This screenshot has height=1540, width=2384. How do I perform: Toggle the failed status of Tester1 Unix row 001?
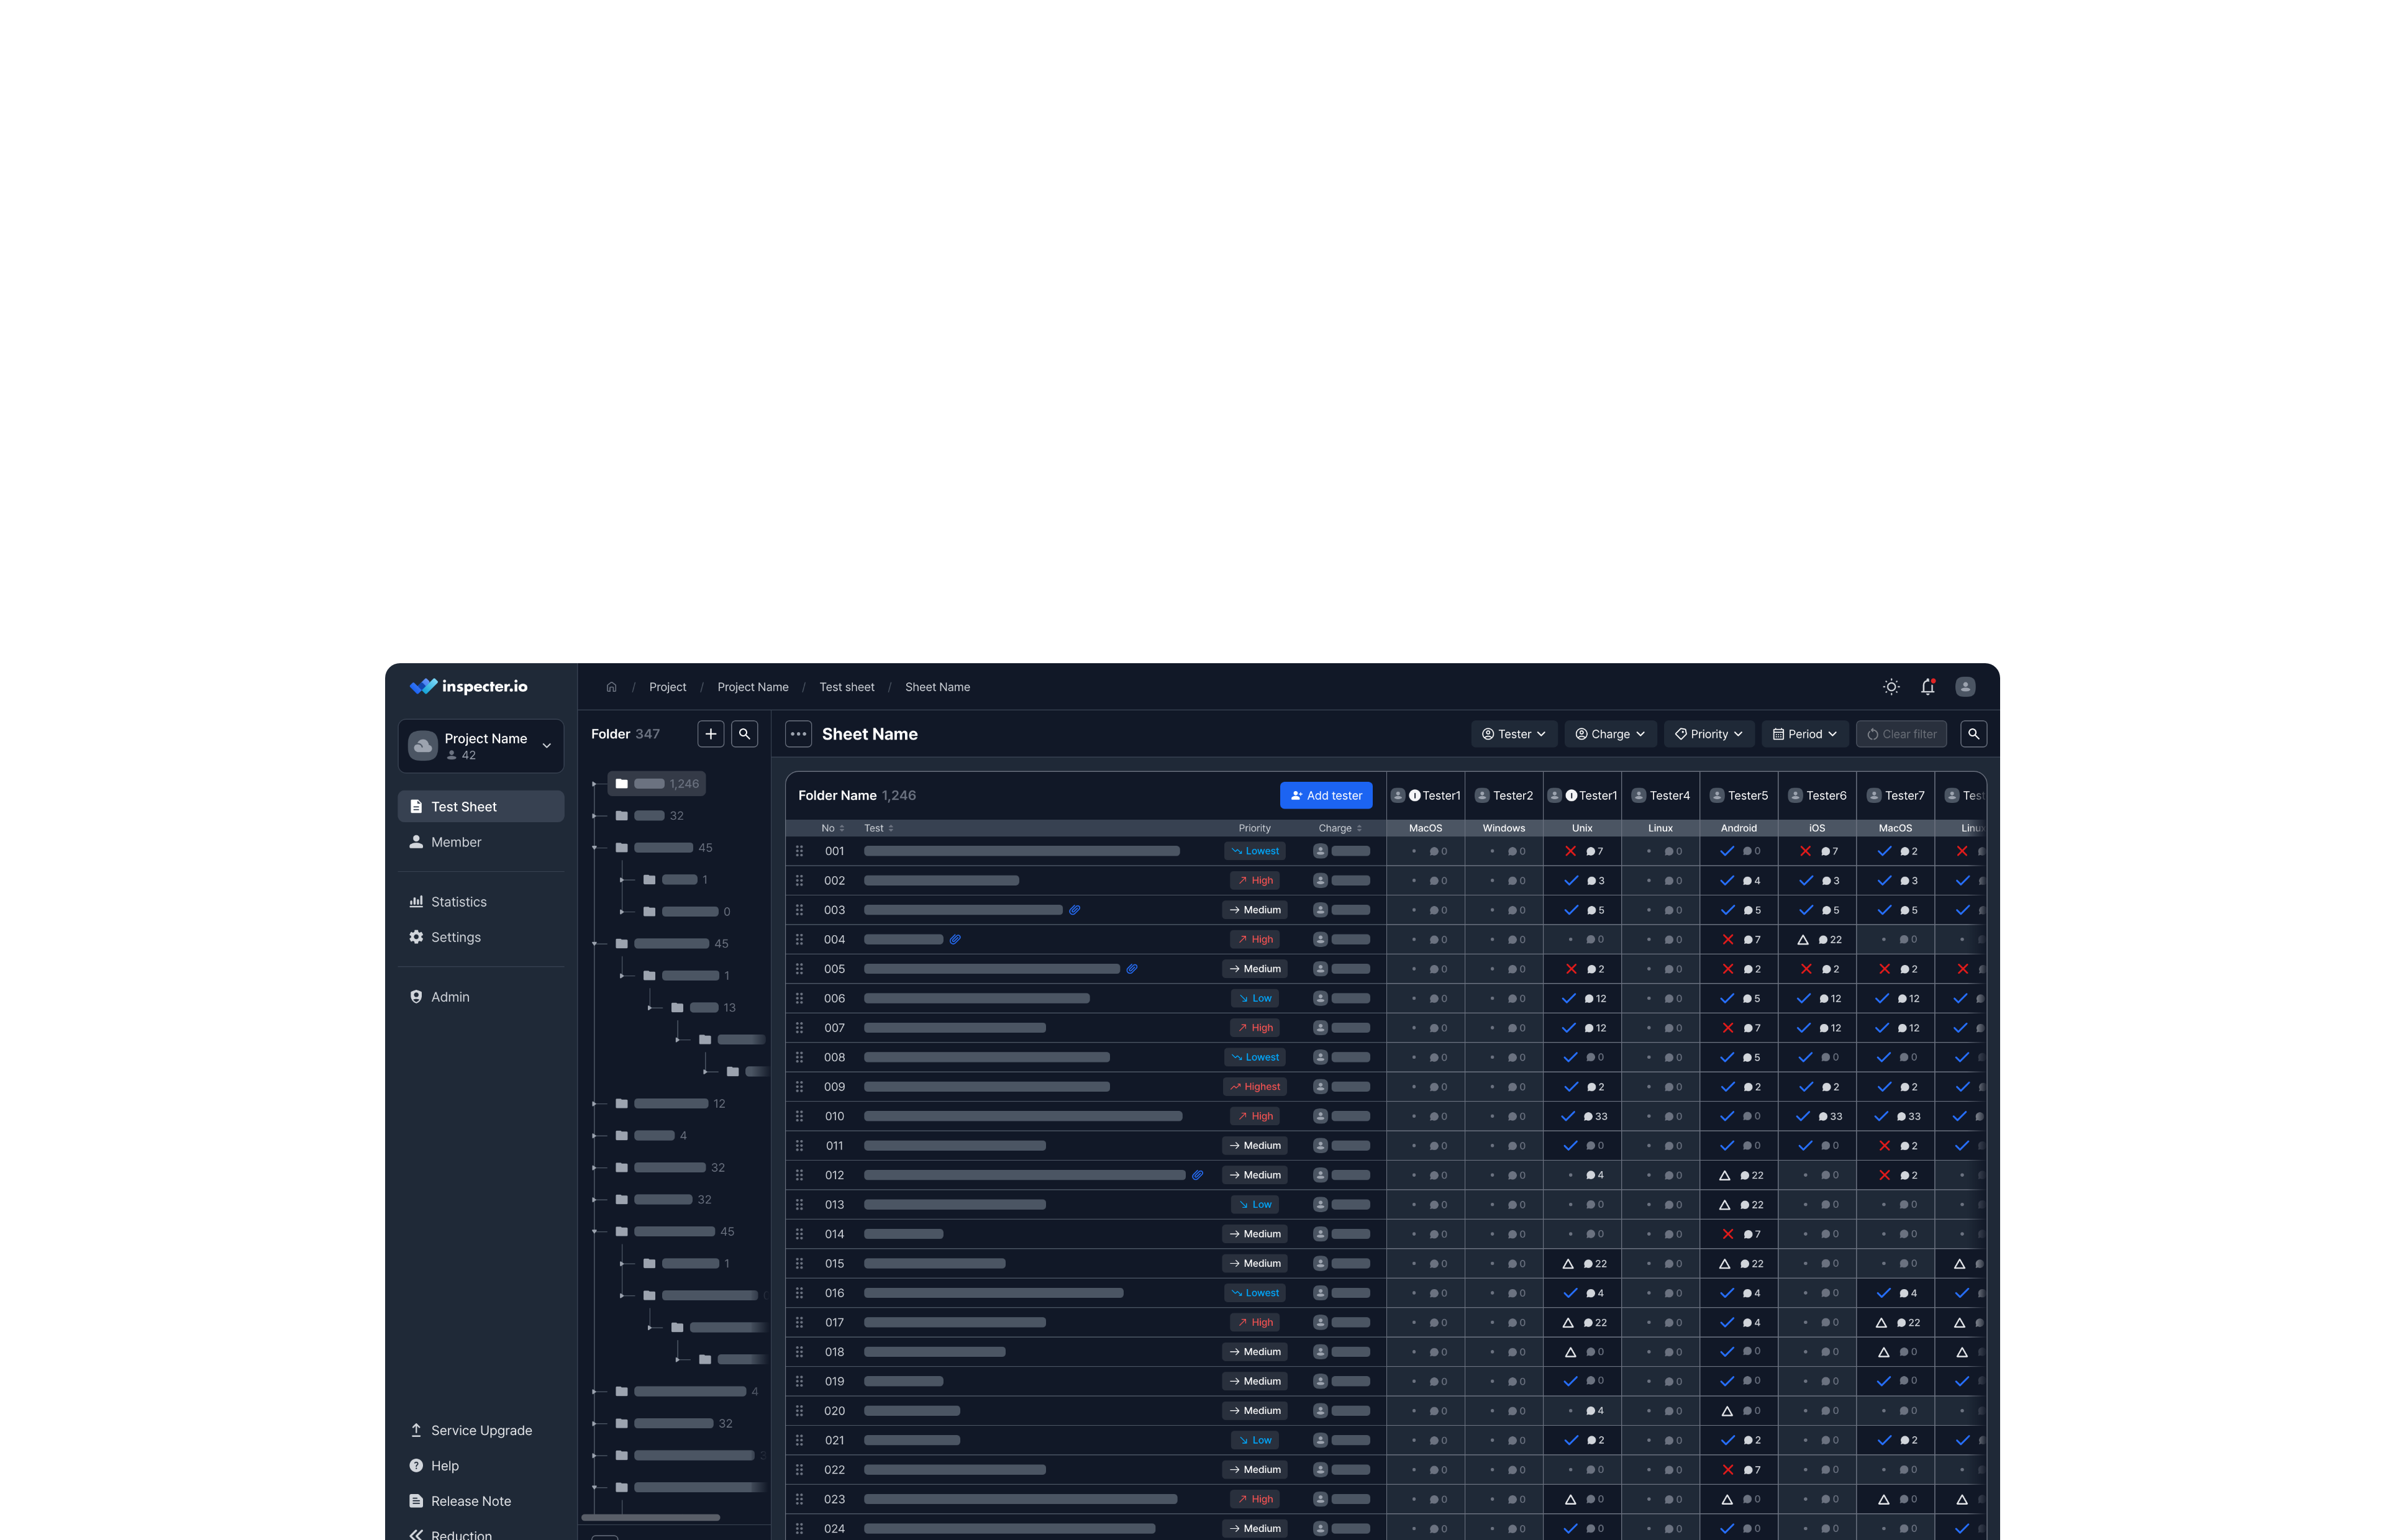(x=1570, y=851)
